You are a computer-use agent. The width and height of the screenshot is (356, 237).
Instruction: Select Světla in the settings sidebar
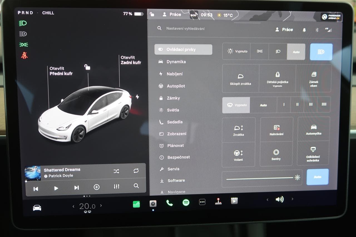(173, 110)
